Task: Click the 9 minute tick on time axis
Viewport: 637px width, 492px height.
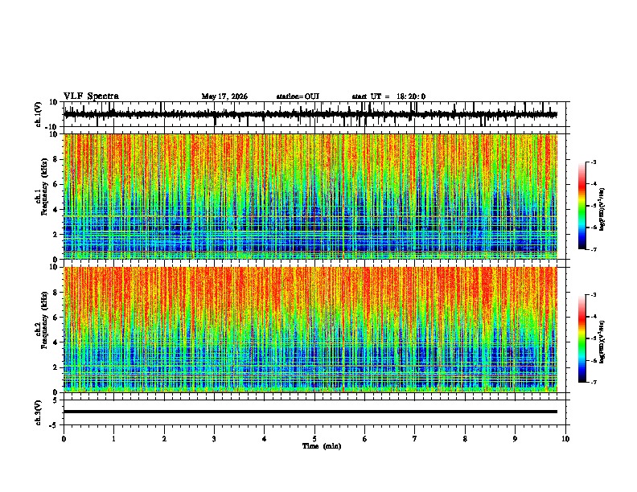Action: point(515,439)
